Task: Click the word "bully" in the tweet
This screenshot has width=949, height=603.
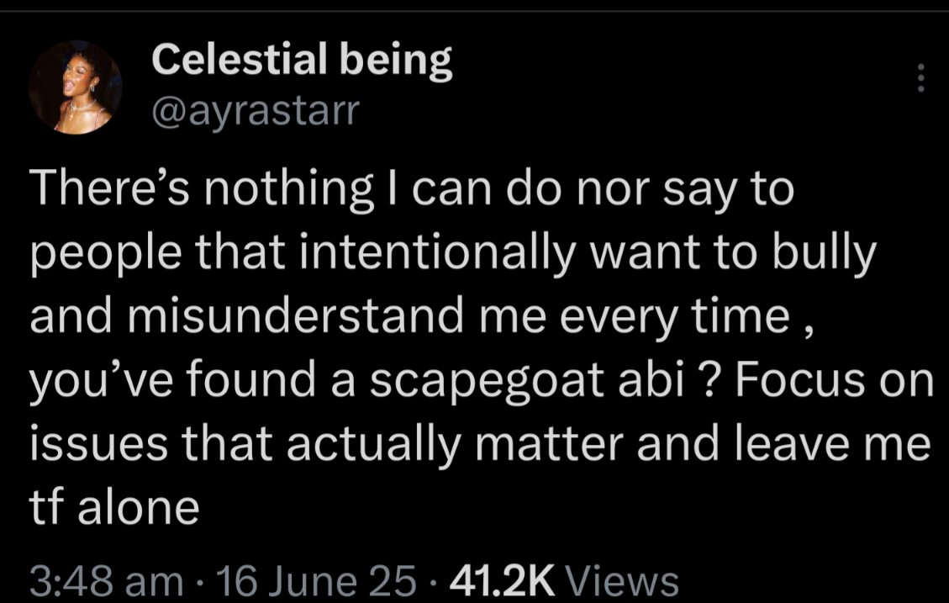Action: 828,255
